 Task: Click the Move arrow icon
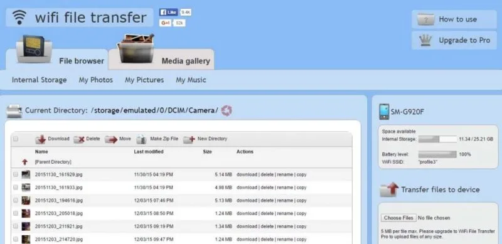click(x=111, y=139)
